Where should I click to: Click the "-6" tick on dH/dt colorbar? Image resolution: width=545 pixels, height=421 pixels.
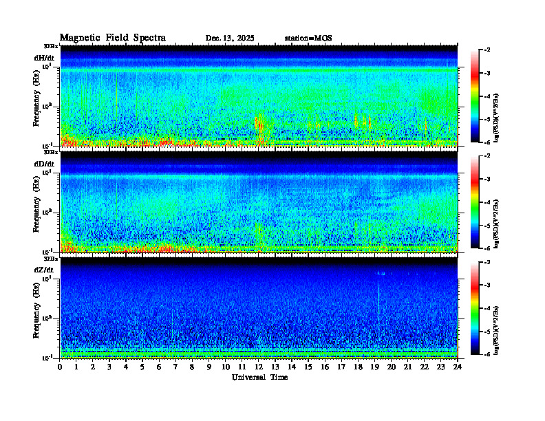(488, 142)
